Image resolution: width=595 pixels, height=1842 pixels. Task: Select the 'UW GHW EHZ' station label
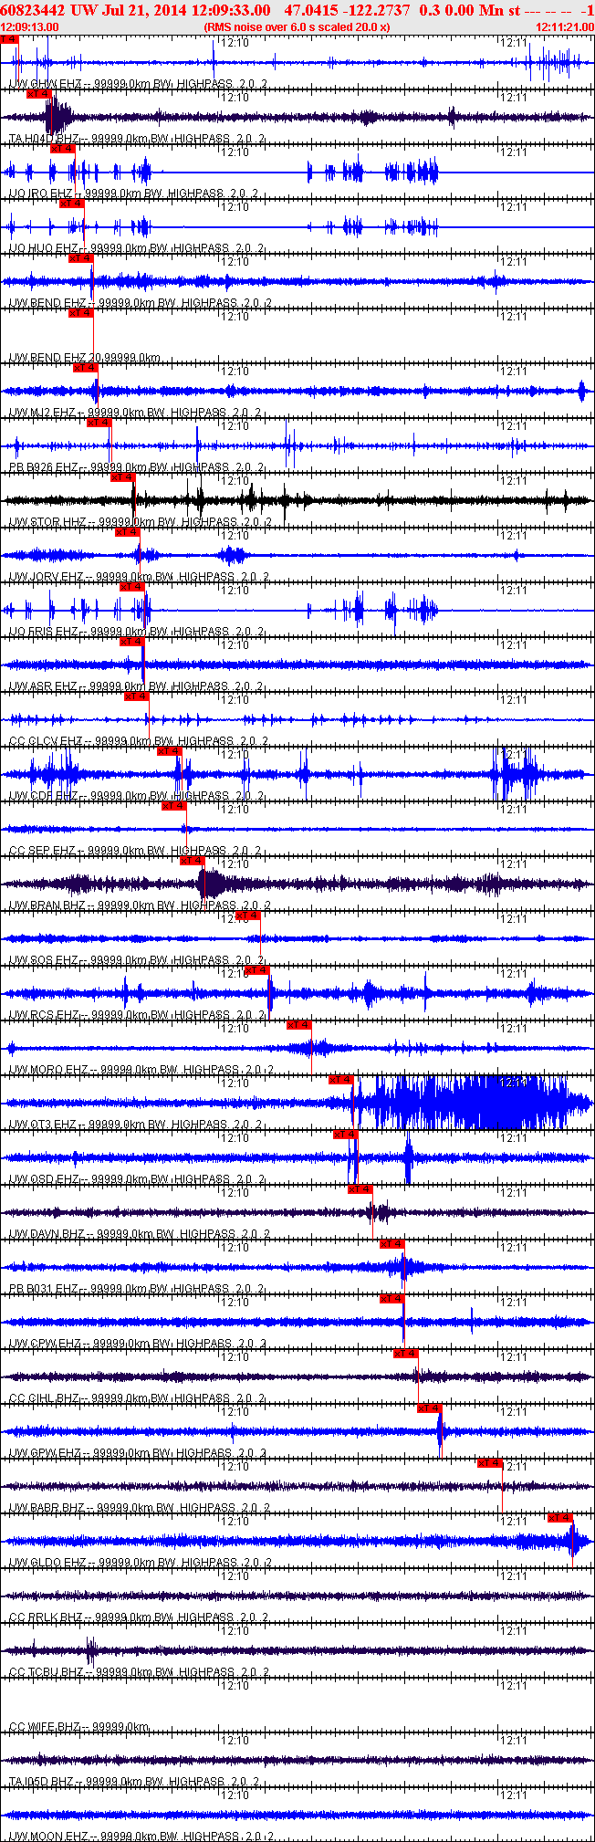pyautogui.click(x=138, y=84)
